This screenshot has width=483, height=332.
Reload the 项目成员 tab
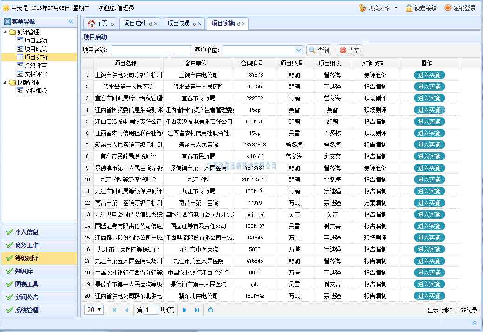click(x=195, y=24)
